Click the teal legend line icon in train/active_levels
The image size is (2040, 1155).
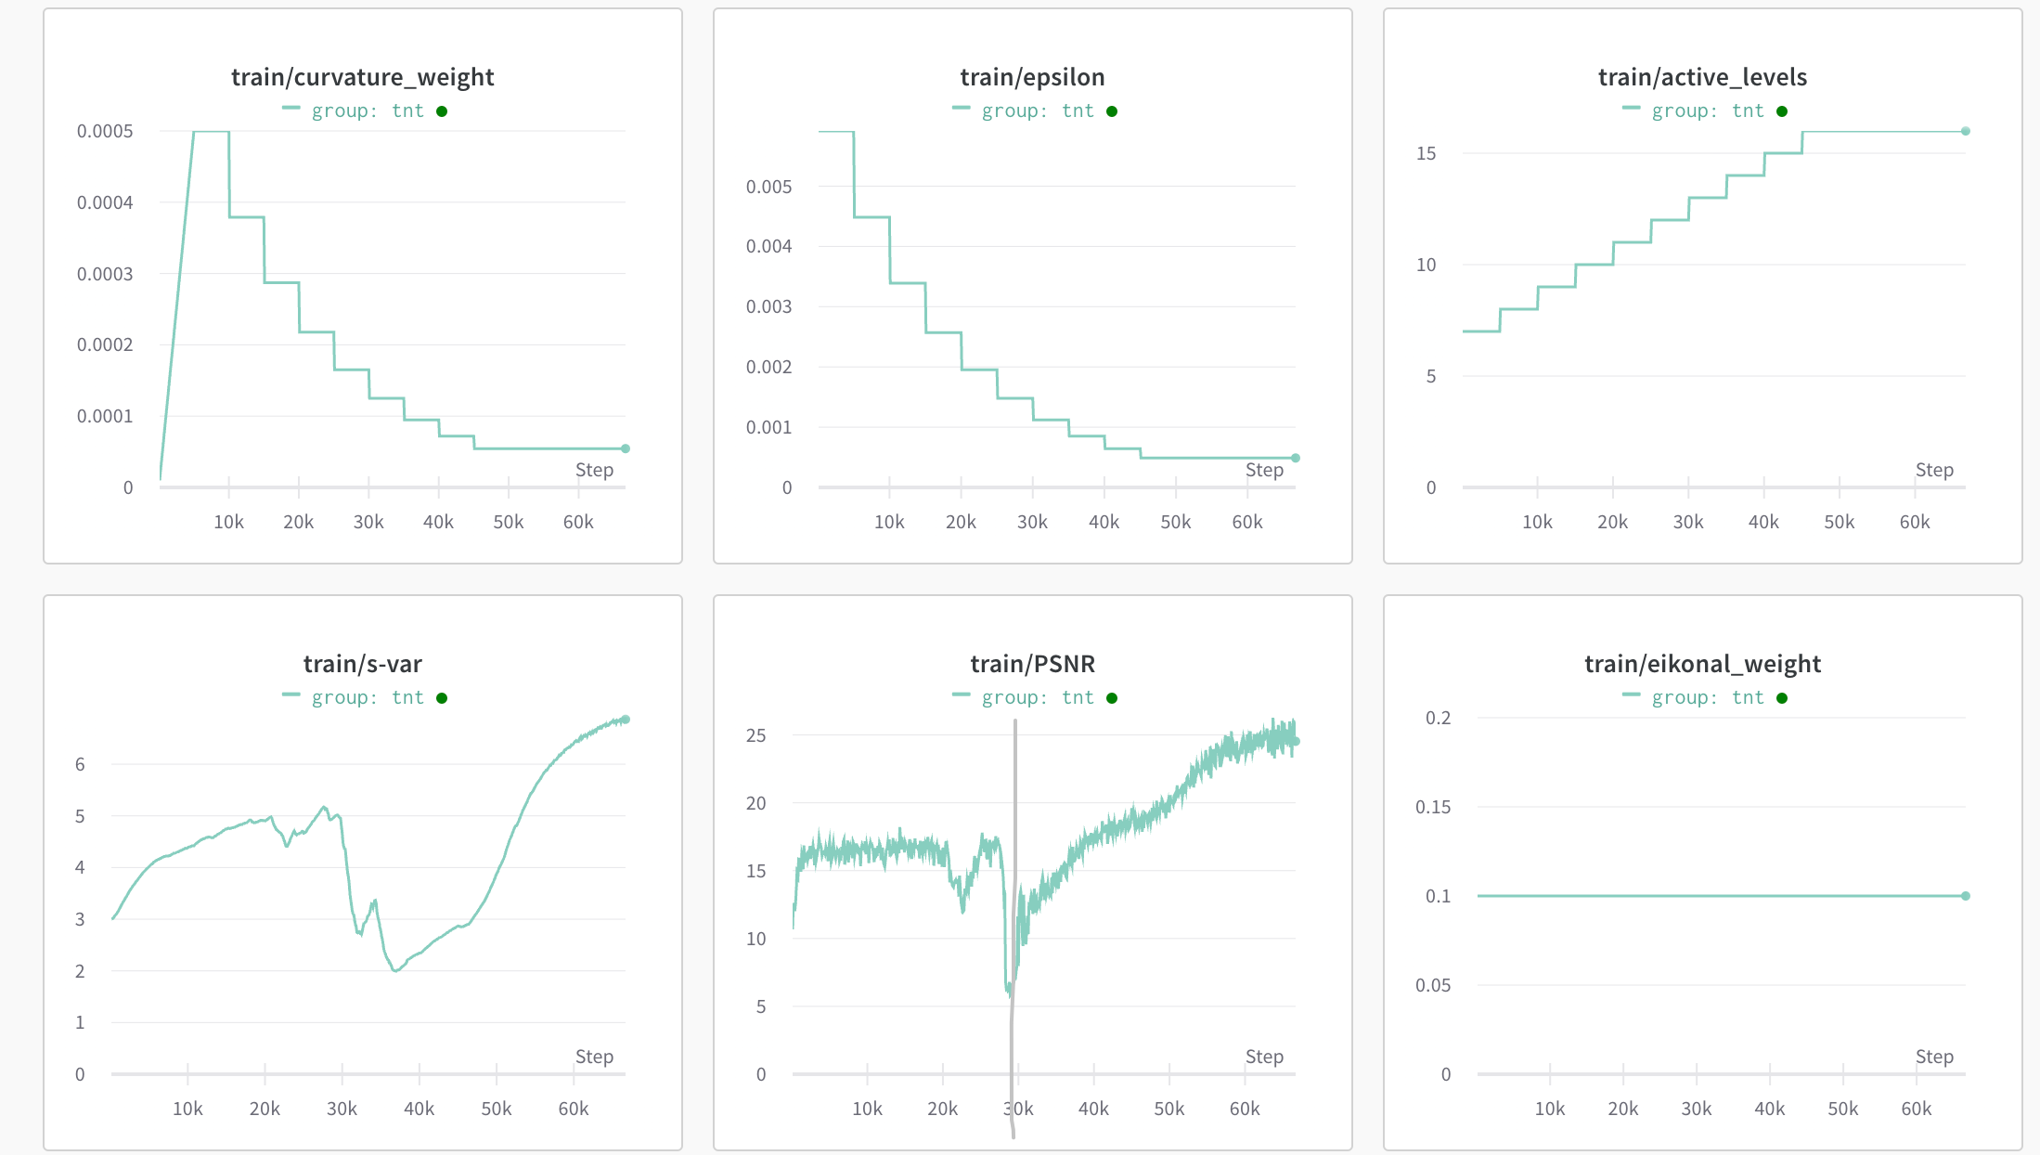1631,110
